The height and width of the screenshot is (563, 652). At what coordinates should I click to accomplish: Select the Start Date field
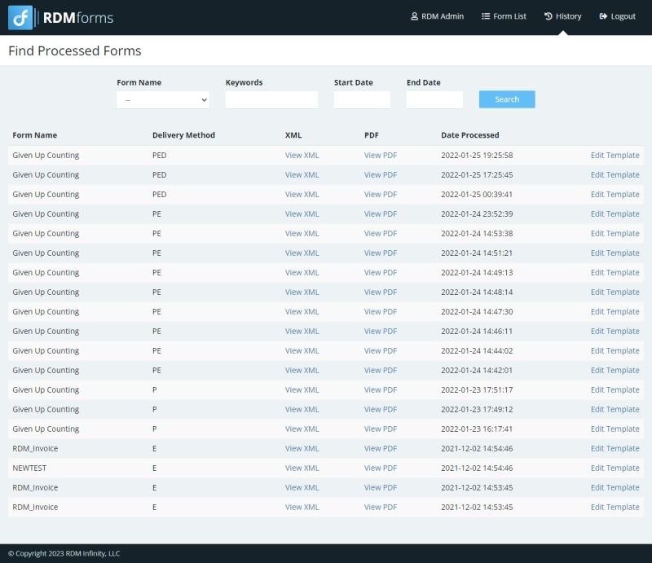click(361, 99)
